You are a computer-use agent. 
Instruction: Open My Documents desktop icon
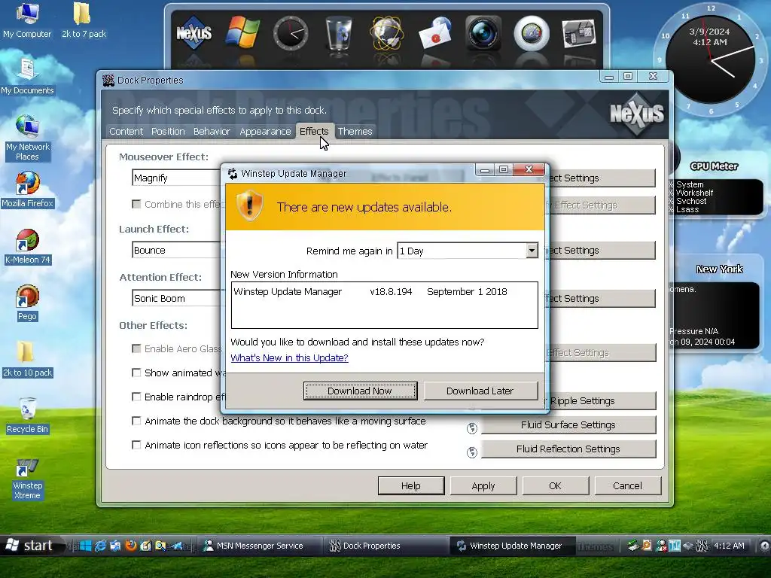click(27, 76)
